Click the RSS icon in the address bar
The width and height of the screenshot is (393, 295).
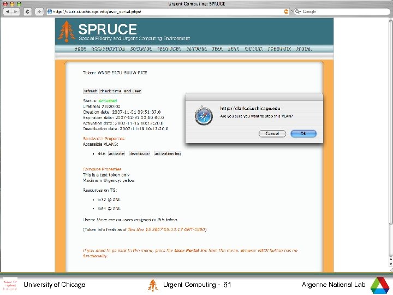click(x=286, y=11)
